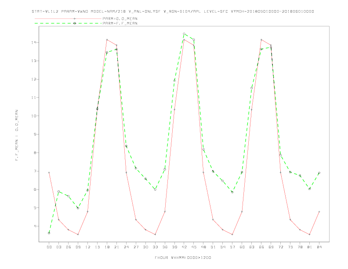Click x-axis tick label 24

click(x=126, y=247)
